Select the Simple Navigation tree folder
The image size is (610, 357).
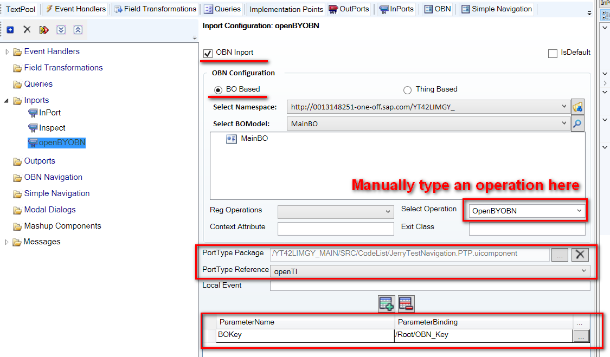pyautogui.click(x=57, y=193)
